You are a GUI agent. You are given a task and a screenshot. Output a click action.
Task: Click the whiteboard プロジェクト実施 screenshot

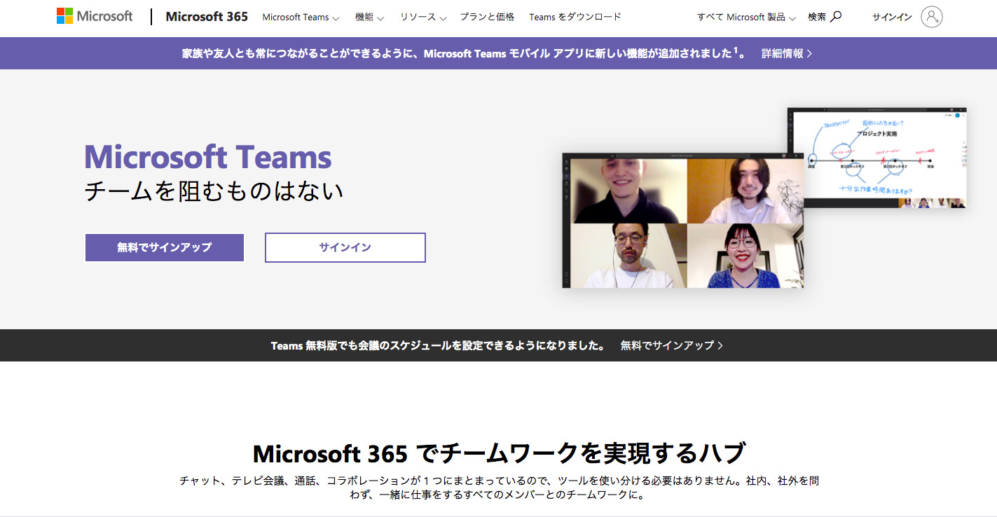pyautogui.click(x=877, y=158)
